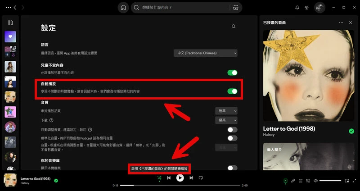Open the user profile avatar

tap(319, 8)
